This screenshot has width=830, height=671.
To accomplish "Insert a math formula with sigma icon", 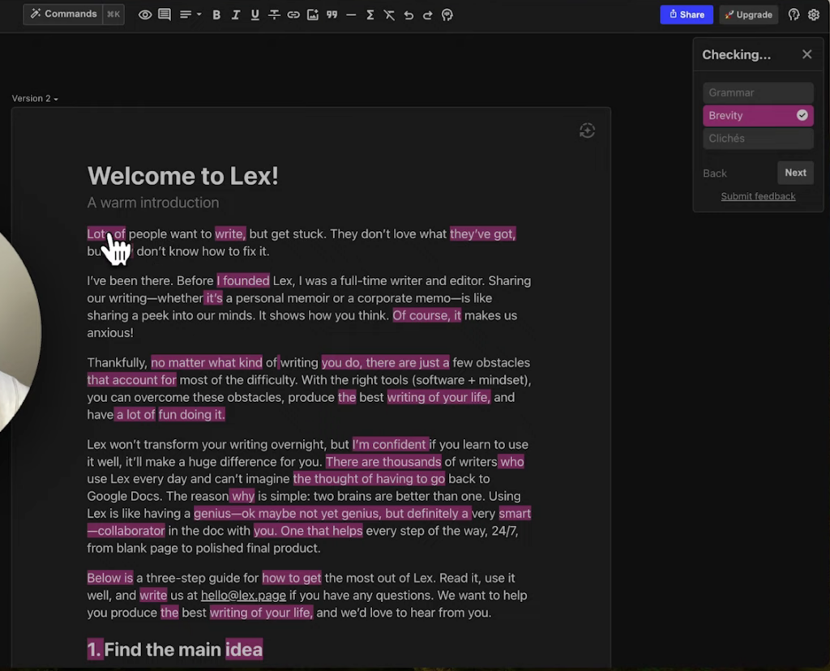I will (370, 15).
